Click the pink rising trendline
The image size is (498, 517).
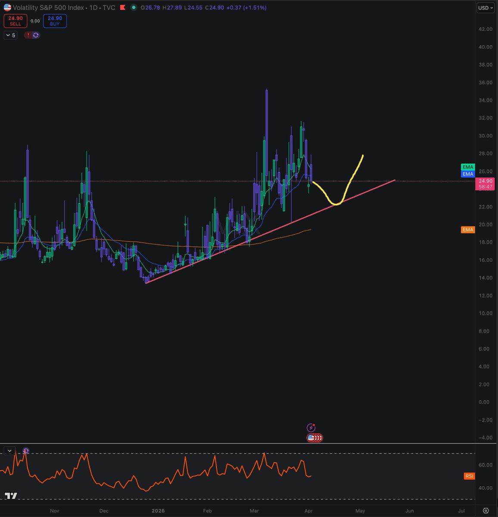[x=271, y=232]
